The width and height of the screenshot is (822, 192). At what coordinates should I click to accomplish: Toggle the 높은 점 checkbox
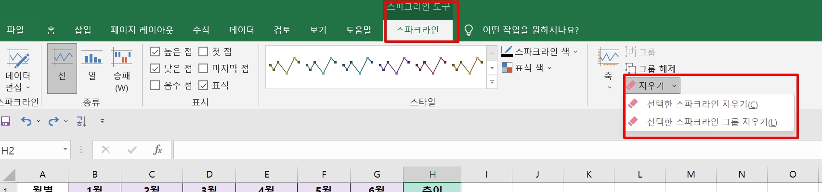[x=155, y=51]
